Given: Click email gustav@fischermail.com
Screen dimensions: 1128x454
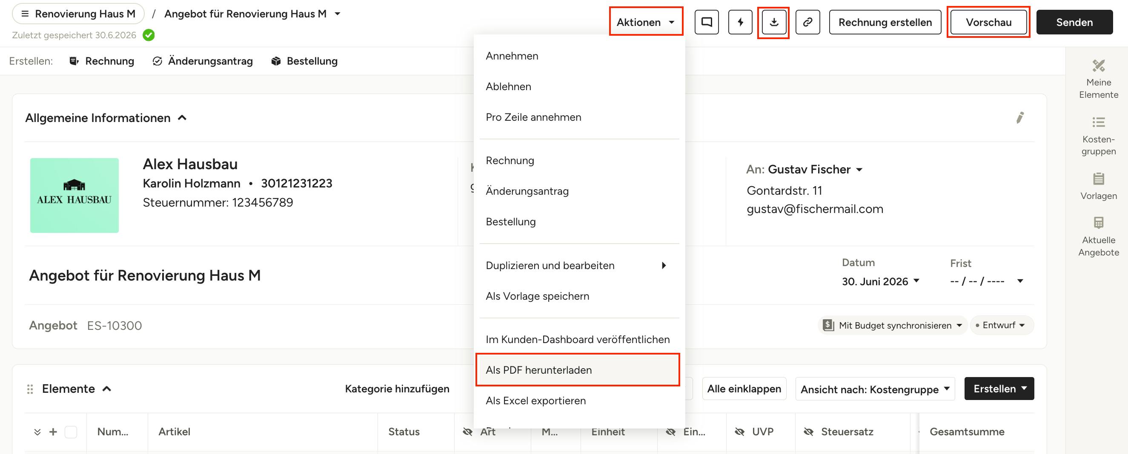Looking at the screenshot, I should (x=815, y=209).
